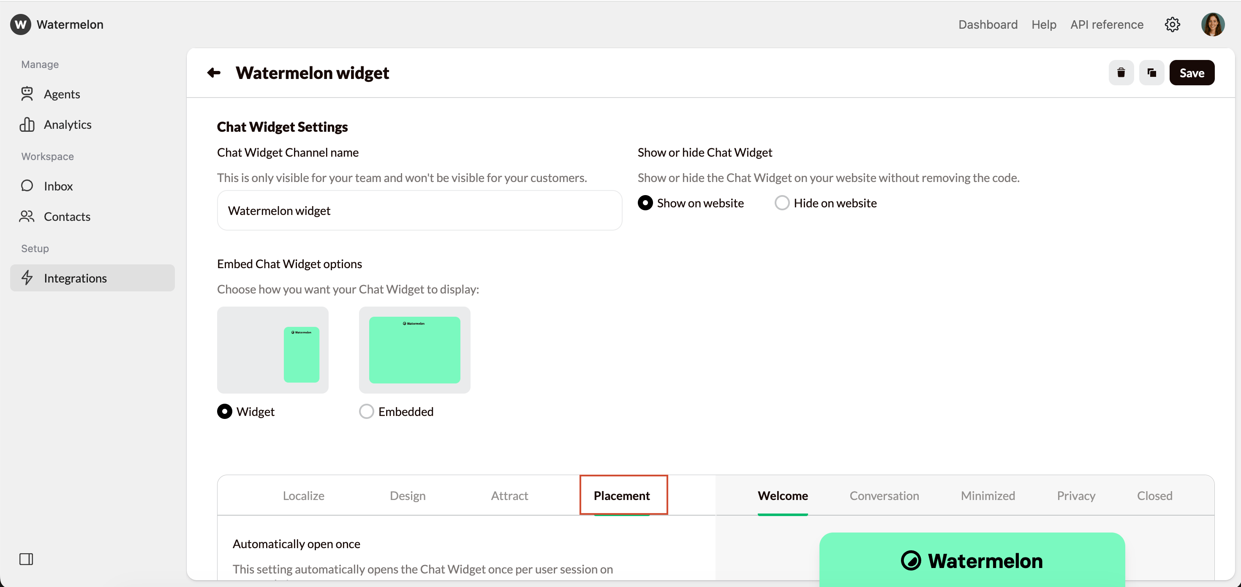Open the user profile avatar
1241x587 pixels.
tap(1213, 24)
